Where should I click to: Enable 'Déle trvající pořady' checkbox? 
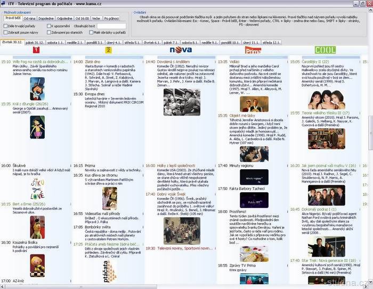[x=5, y=26]
